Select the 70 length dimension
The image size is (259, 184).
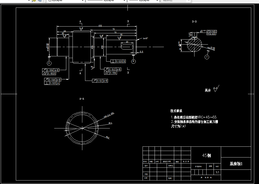click(115, 32)
